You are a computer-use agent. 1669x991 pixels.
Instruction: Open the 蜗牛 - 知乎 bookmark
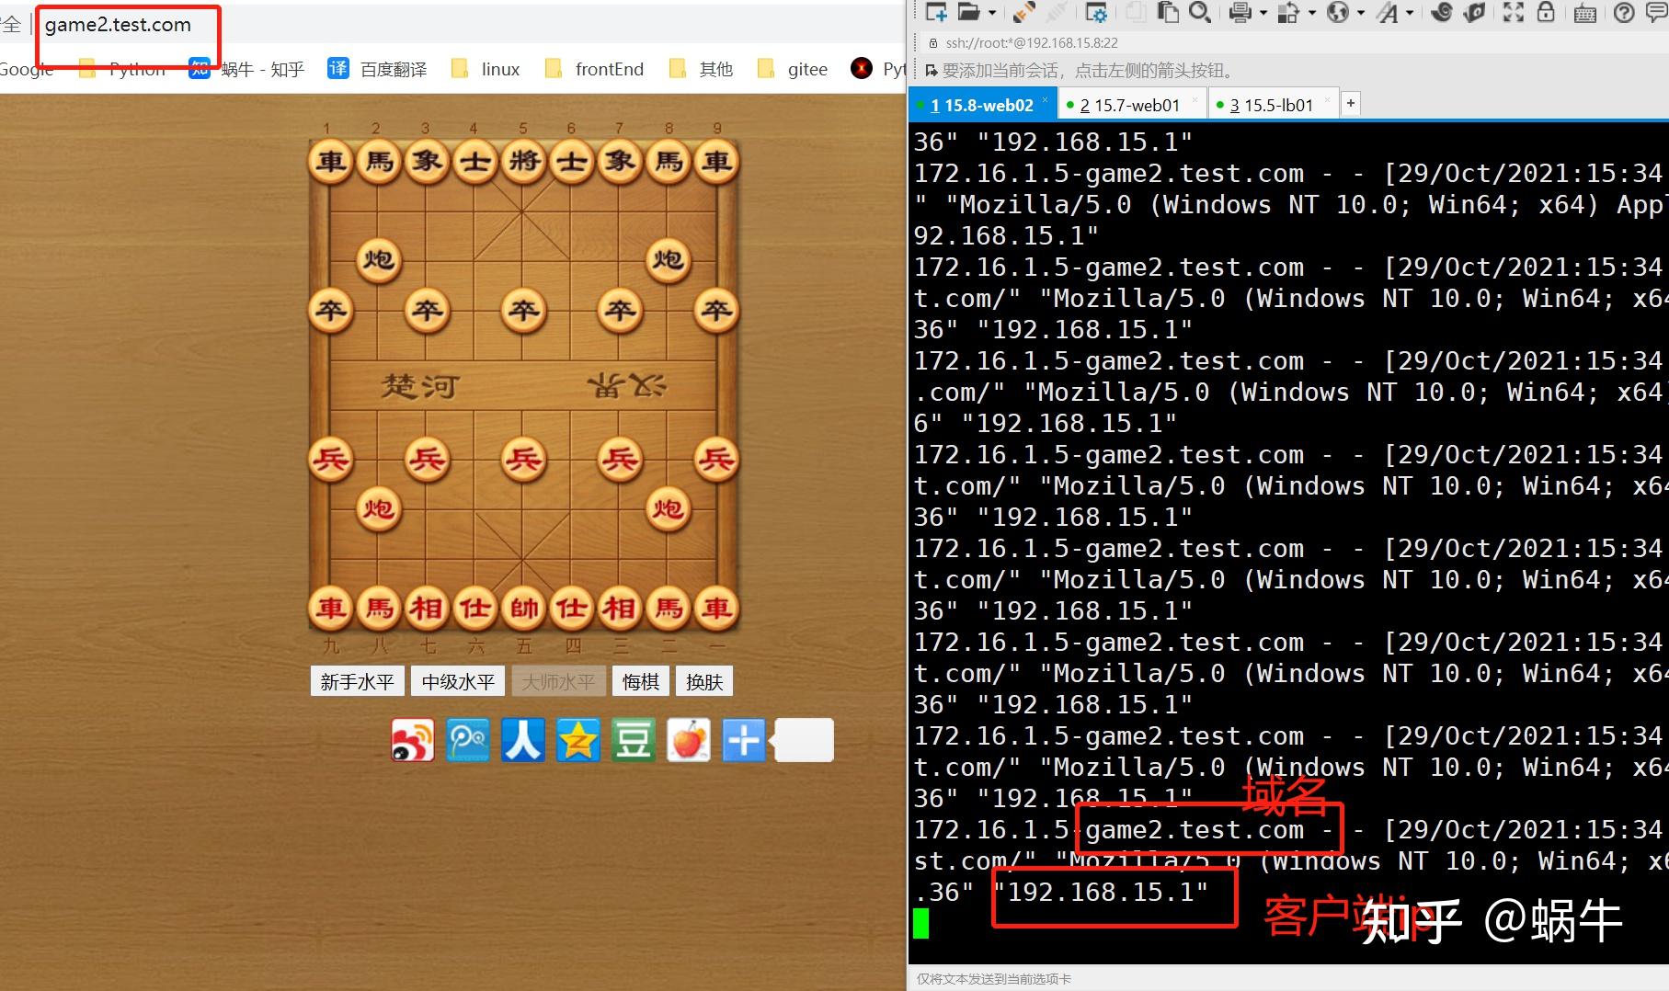click(x=246, y=69)
